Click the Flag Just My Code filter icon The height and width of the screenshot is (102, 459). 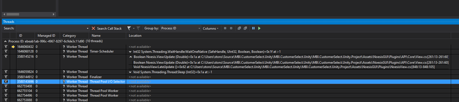click(129, 28)
